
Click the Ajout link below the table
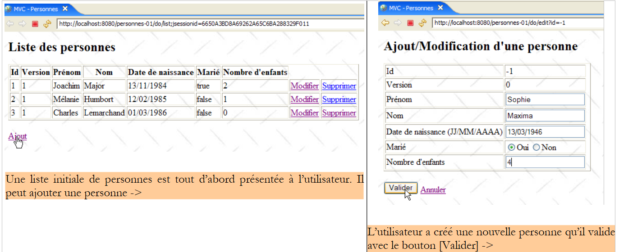coord(18,136)
